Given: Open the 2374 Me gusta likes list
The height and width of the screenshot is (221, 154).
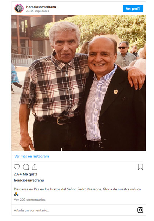Looking at the screenshot, I should [x=26, y=174].
